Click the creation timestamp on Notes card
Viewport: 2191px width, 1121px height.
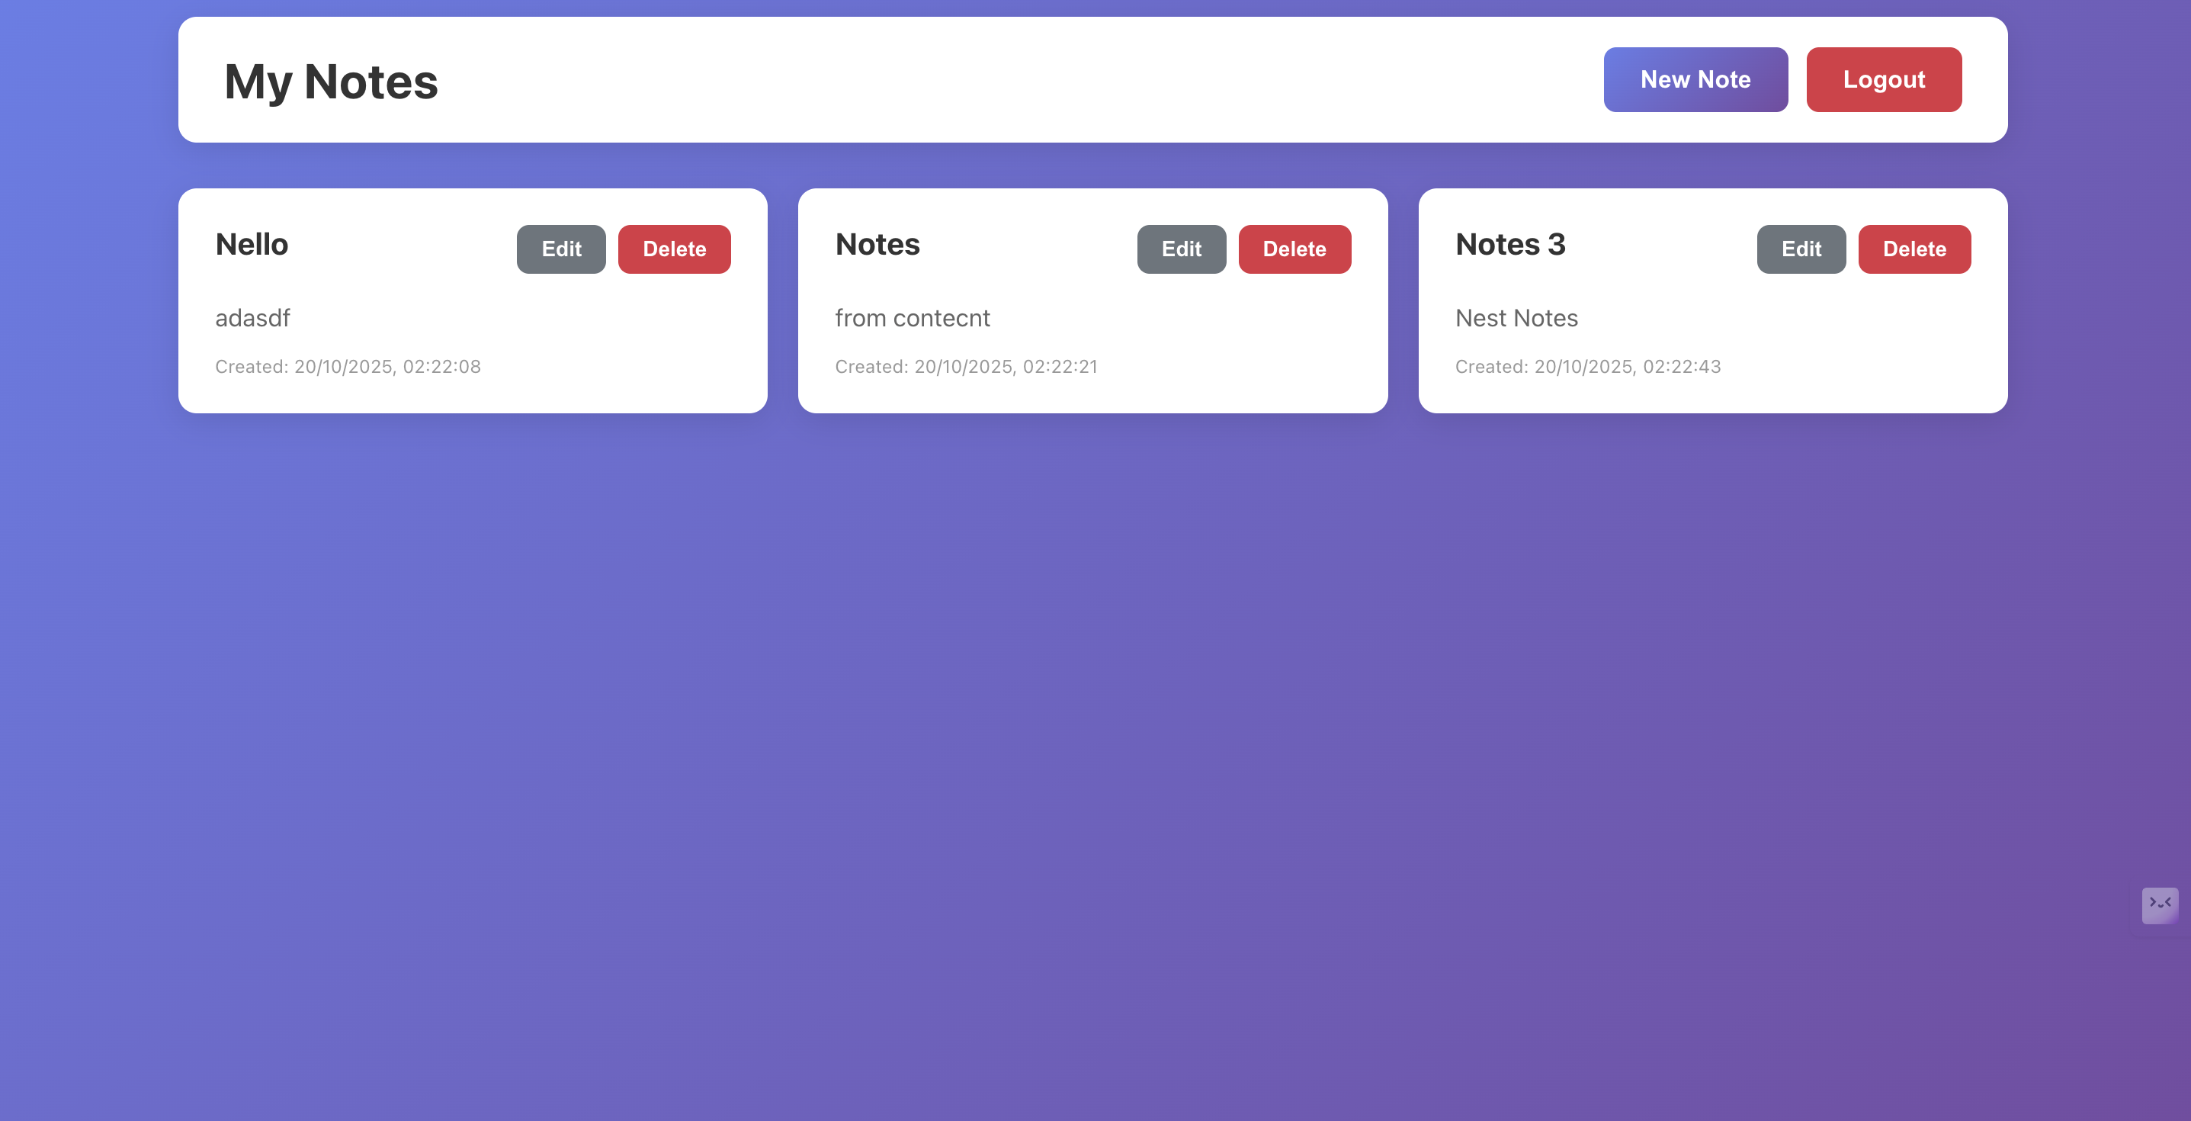coord(967,367)
